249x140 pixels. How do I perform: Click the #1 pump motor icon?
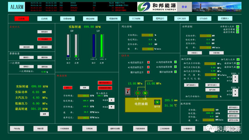pos(138,93)
